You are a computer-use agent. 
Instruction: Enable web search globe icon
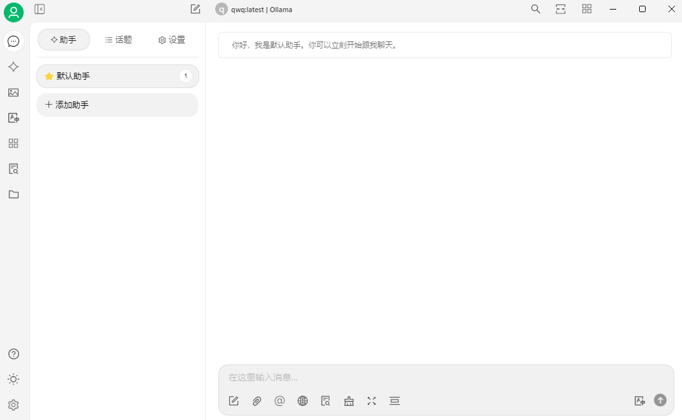(x=303, y=401)
